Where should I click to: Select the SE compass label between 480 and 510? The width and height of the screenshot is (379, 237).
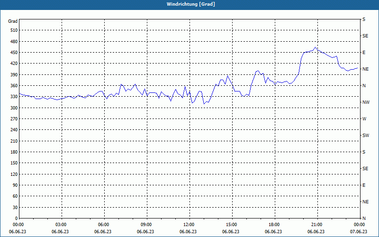[x=365, y=36]
